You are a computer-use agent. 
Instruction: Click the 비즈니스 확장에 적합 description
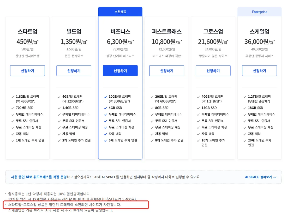(166, 56)
